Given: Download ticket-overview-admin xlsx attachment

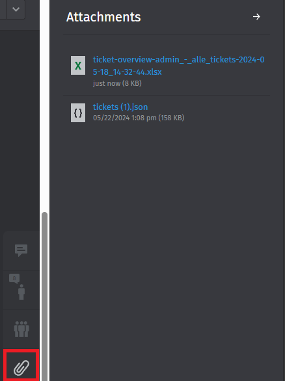Looking at the screenshot, I should [x=178, y=66].
